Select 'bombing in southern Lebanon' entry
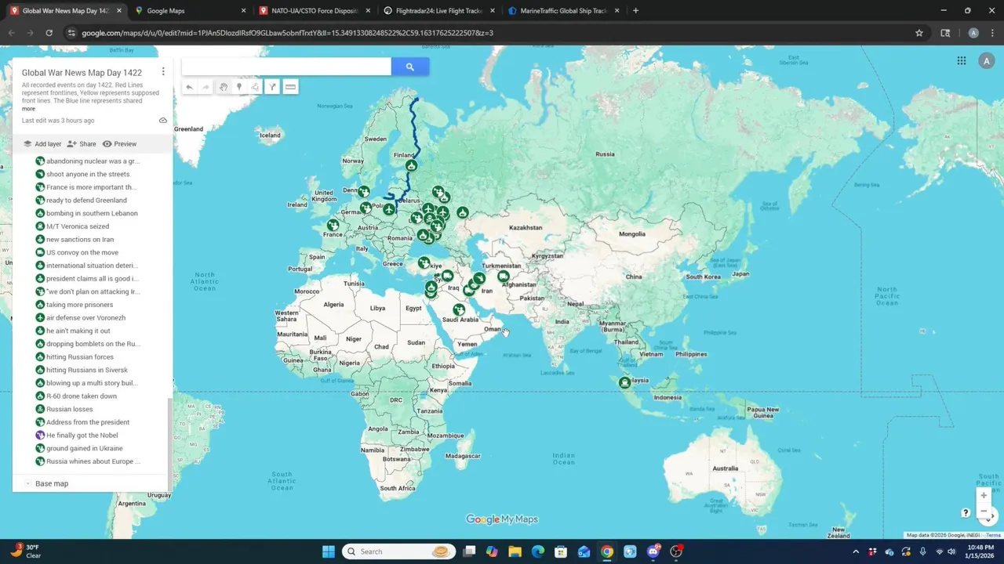The width and height of the screenshot is (1004, 564). (x=92, y=213)
